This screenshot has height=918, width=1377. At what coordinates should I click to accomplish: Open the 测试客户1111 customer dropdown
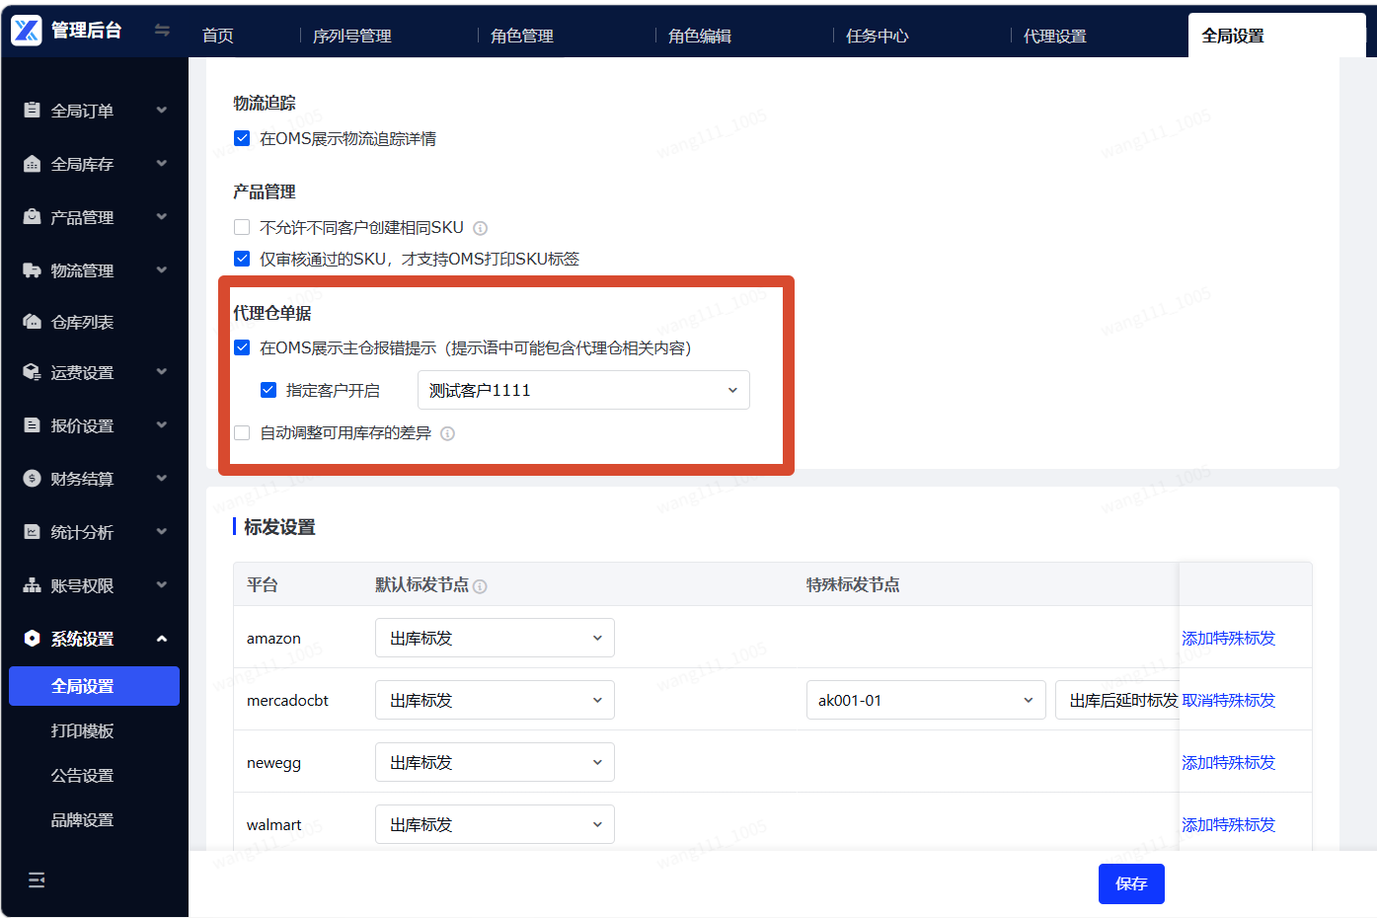pyautogui.click(x=583, y=390)
